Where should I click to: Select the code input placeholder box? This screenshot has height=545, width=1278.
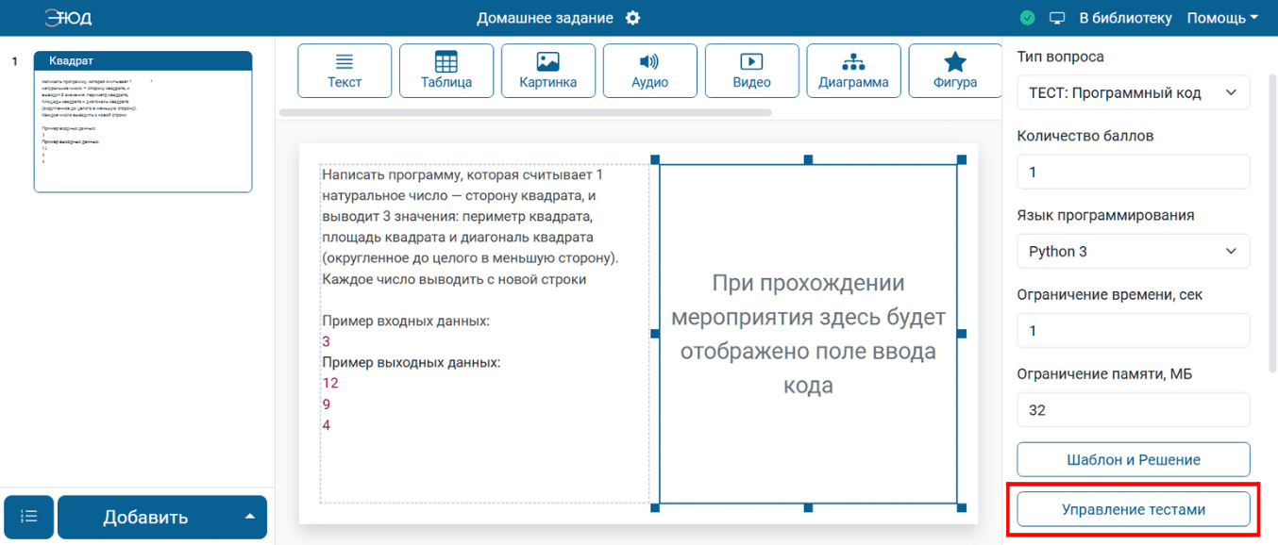pos(808,334)
